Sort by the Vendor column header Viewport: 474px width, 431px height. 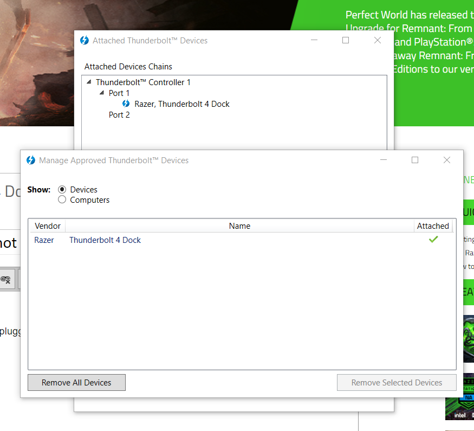(x=48, y=226)
